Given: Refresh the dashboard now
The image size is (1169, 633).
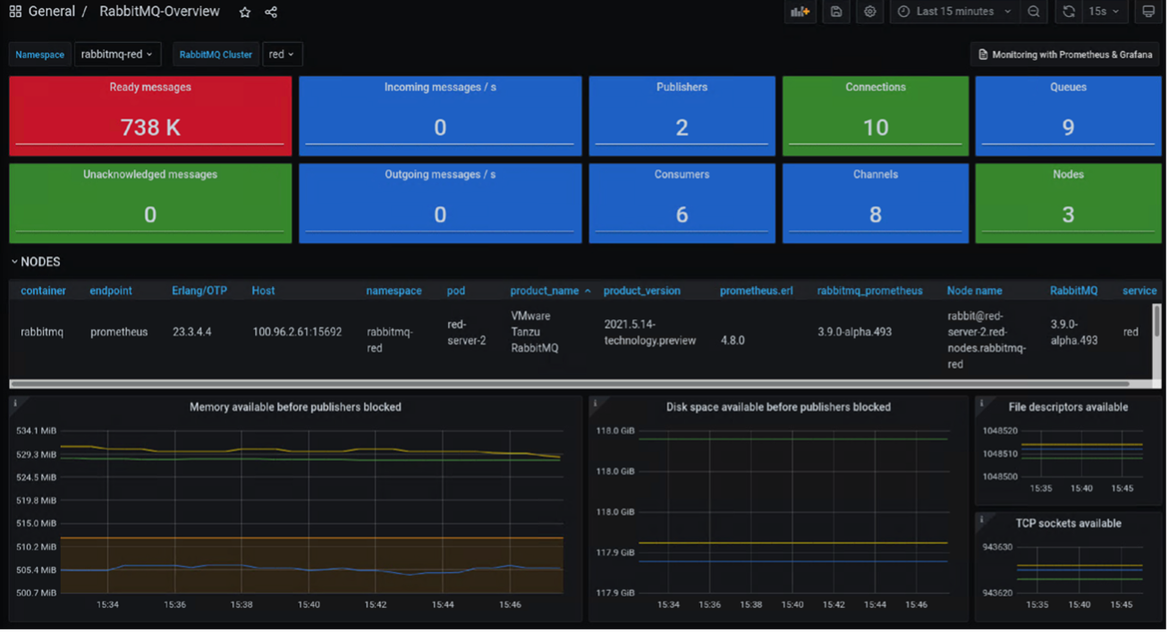Looking at the screenshot, I should 1069,12.
